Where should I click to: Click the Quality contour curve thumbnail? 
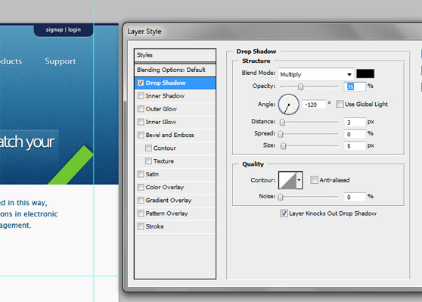click(287, 180)
